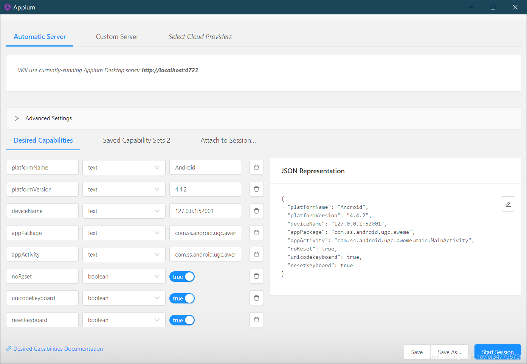Remove the appPackage capability row
Screen dimensions: 527x364
[x=256, y=233]
